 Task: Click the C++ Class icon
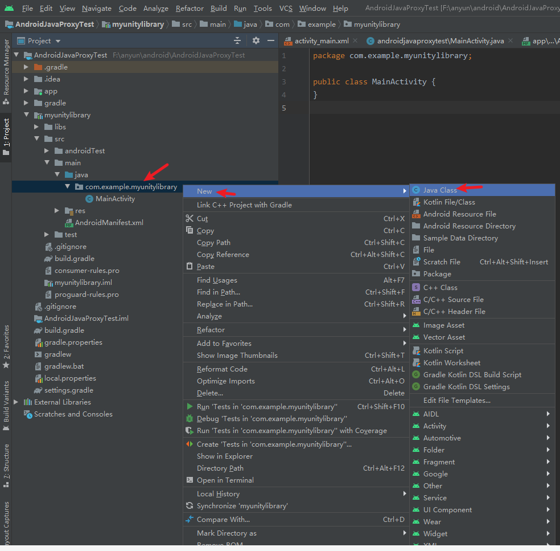click(x=416, y=287)
